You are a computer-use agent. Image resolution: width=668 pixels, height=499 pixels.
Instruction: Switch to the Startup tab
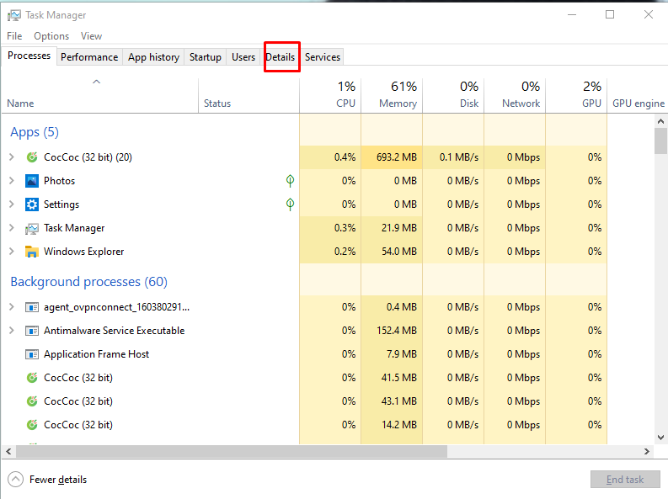[206, 57]
